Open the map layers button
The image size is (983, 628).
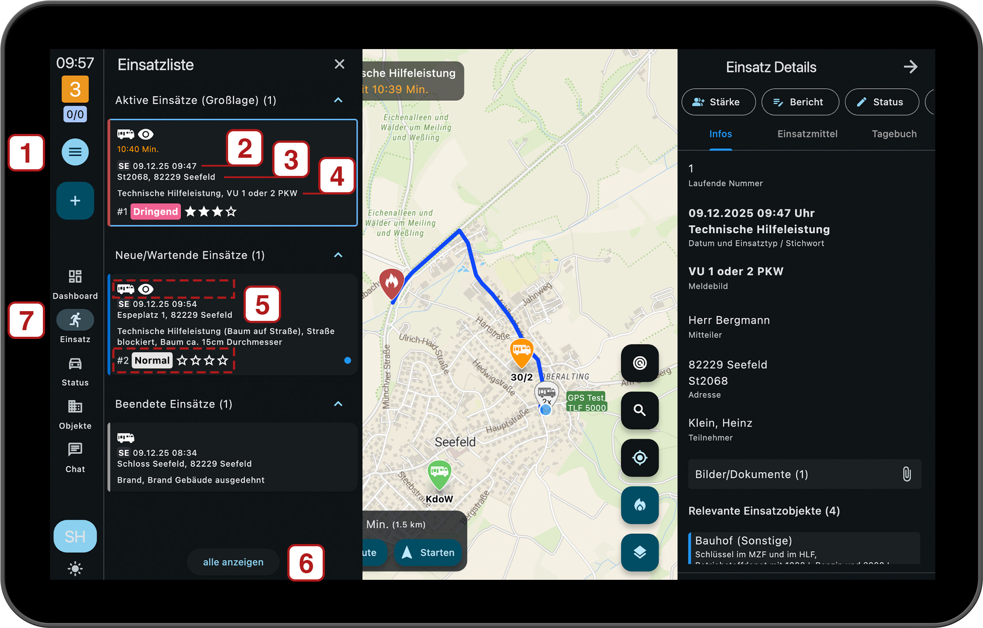tap(639, 552)
